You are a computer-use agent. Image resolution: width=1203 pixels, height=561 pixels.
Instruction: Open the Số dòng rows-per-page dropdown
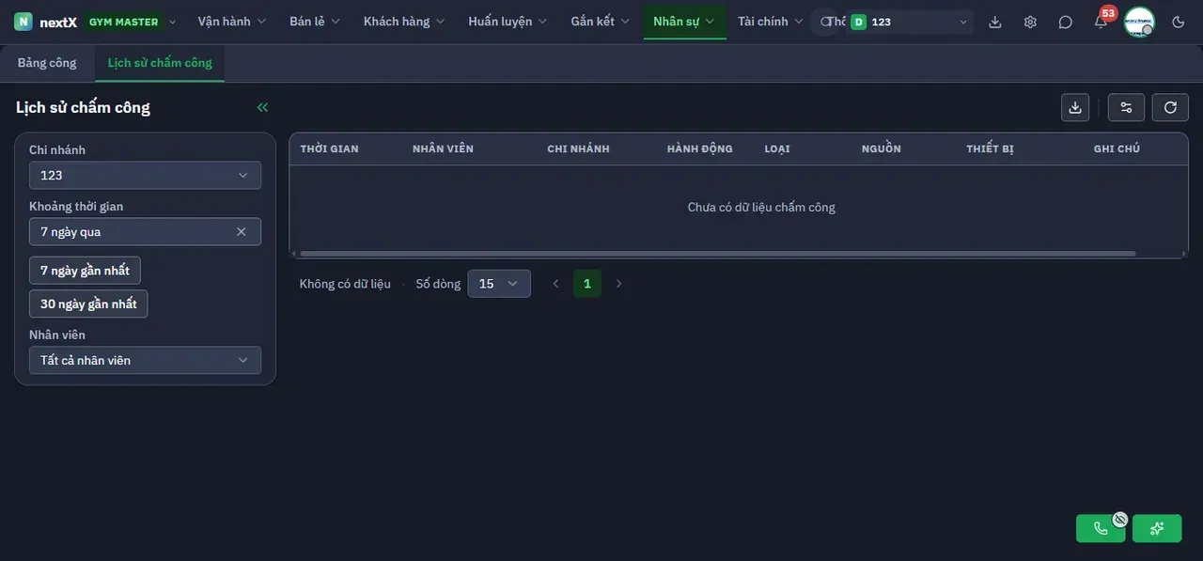coord(499,284)
